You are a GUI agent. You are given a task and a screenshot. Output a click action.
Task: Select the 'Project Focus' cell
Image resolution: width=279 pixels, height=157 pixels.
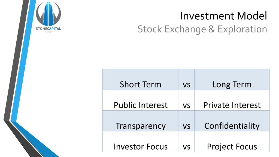[x=232, y=142]
